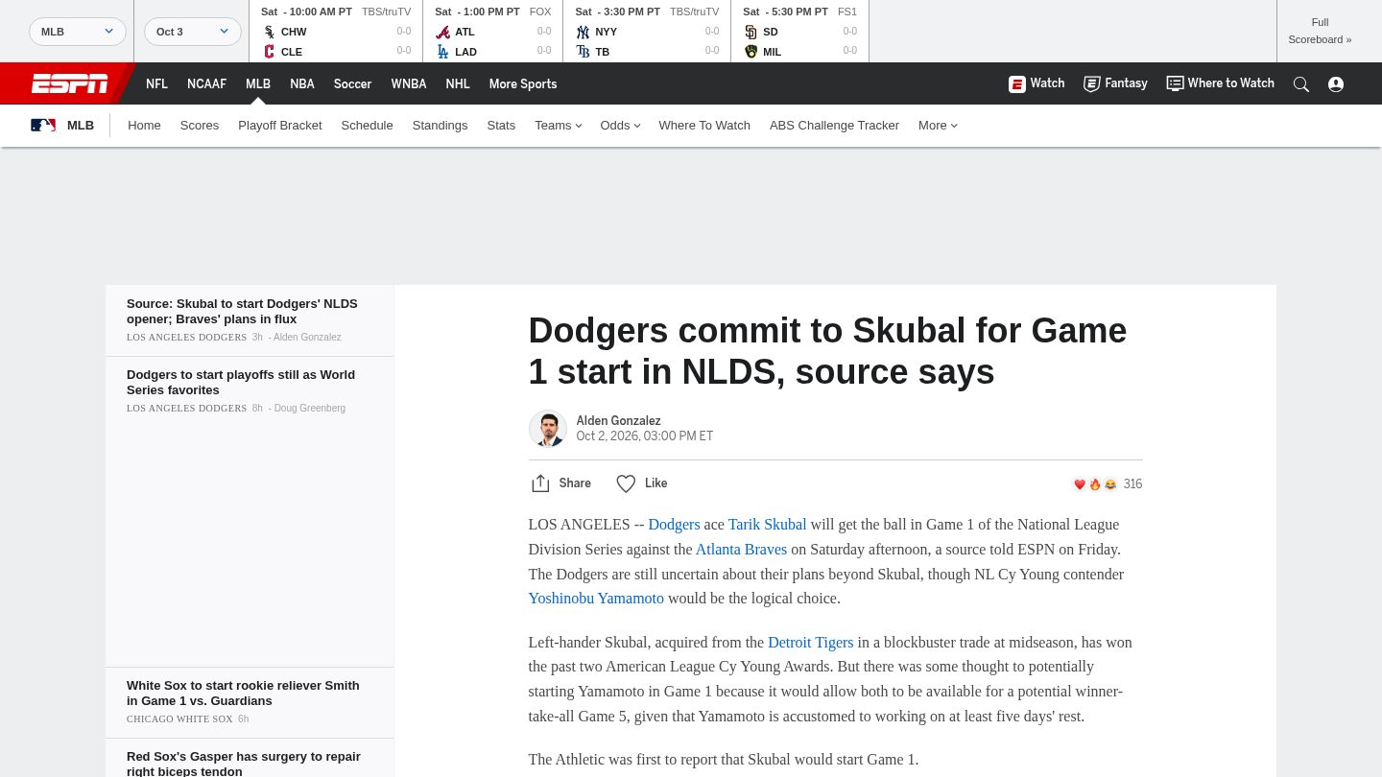The image size is (1382, 777).
Task: Click the Padres logo in scoreboard
Action: pos(751,32)
